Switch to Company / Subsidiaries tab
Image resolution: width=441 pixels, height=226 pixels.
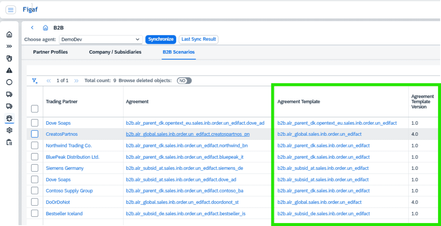click(x=115, y=52)
